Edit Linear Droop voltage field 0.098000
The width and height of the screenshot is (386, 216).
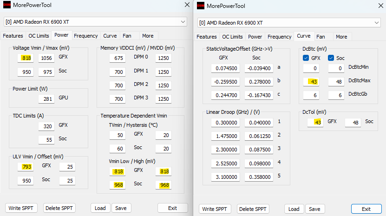(x=259, y=164)
